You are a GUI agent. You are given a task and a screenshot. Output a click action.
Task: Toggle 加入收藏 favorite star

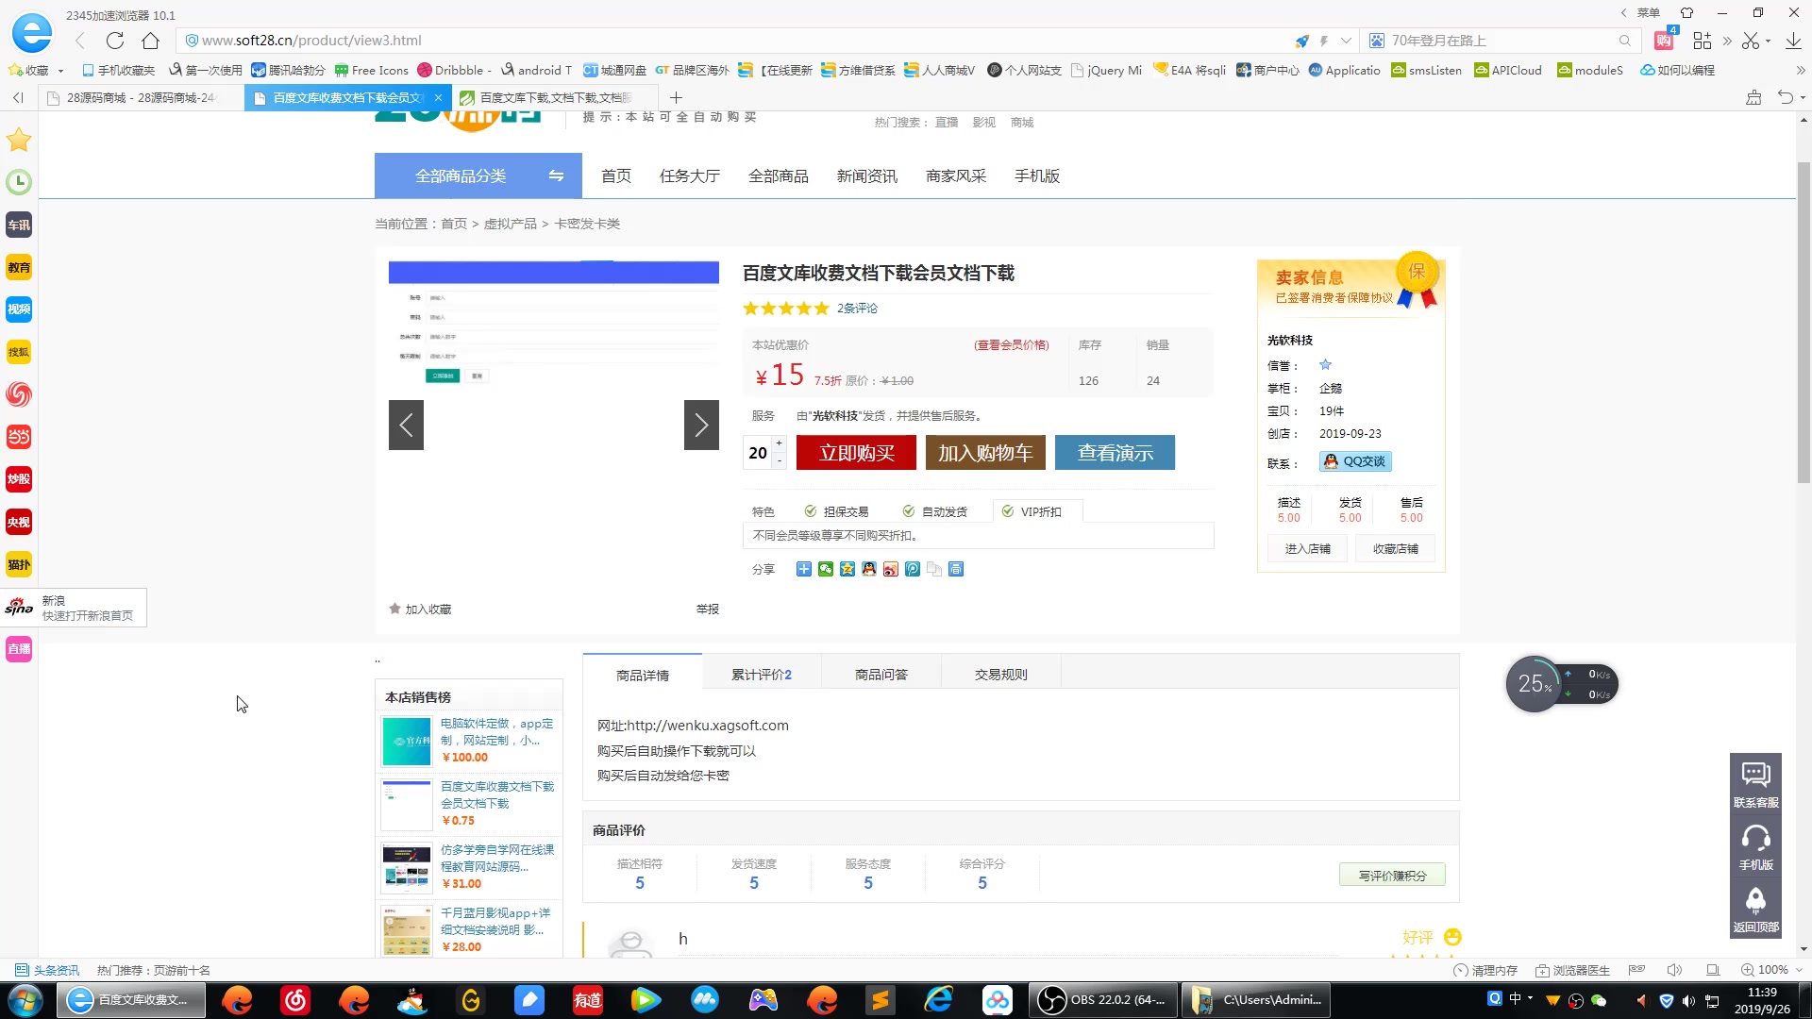(x=419, y=609)
